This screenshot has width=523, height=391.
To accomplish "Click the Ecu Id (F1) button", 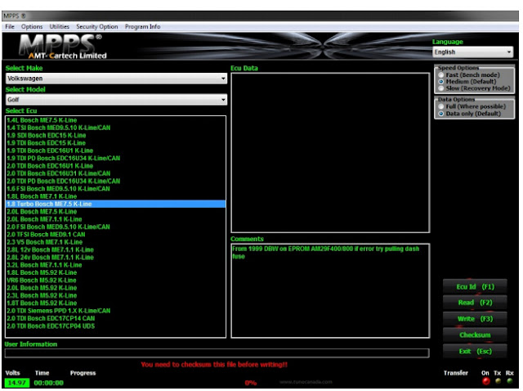I will point(475,287).
